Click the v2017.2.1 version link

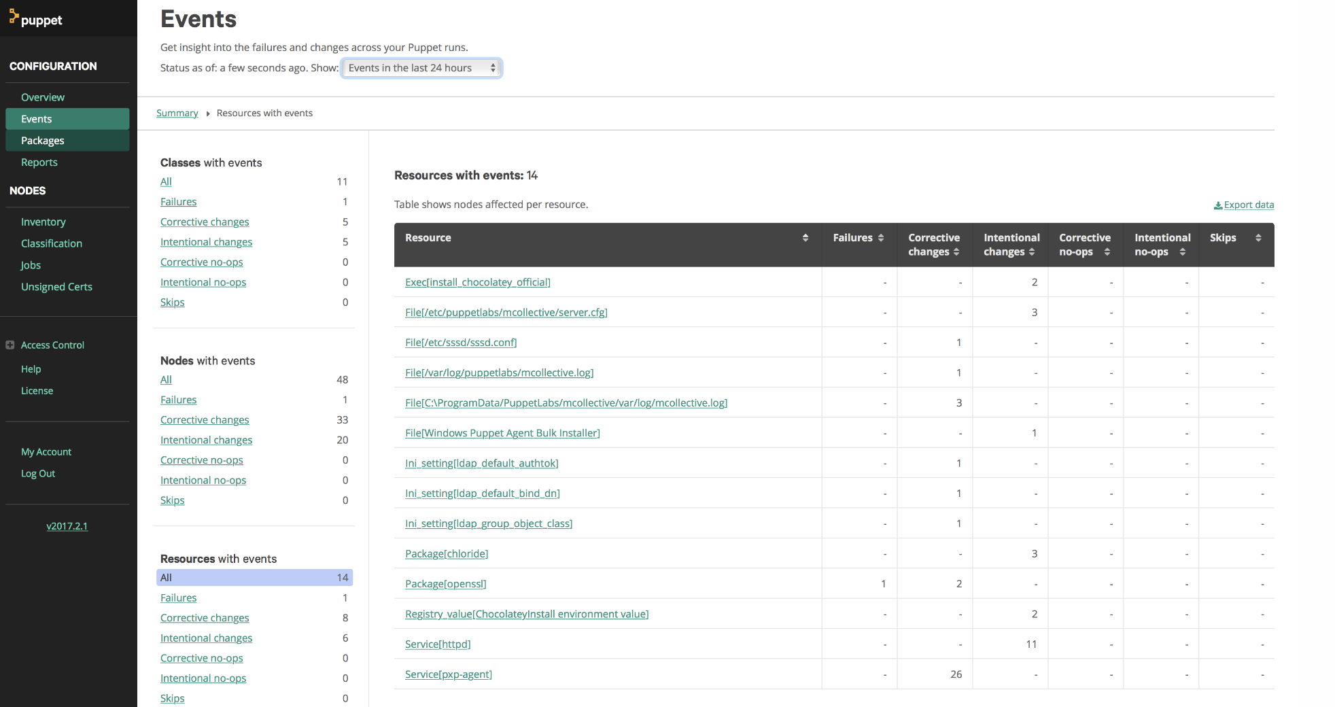pyautogui.click(x=67, y=525)
